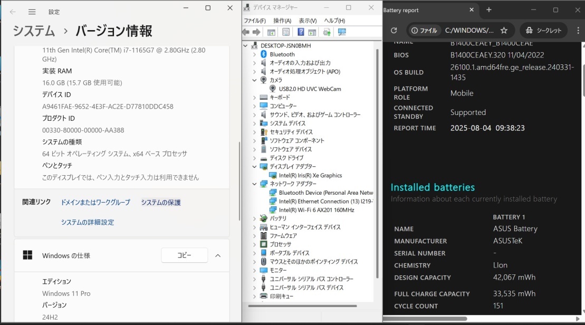Collapse the Windows の仕様 section chevron
The height and width of the screenshot is (325, 585).
click(218, 255)
